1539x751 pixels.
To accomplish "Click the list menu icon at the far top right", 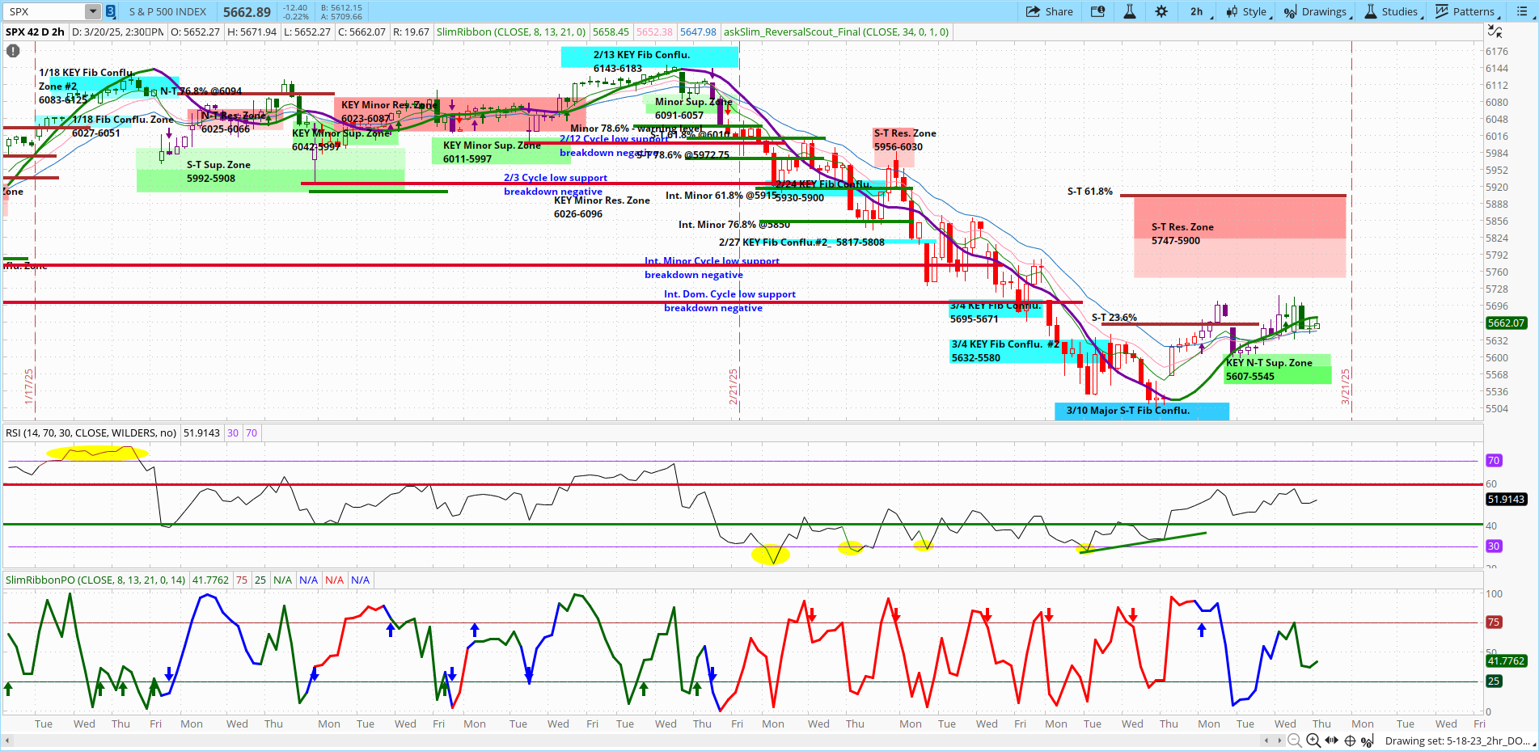I will [1522, 11].
